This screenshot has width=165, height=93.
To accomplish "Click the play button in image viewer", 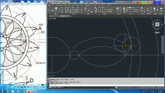I will coord(23,87).
